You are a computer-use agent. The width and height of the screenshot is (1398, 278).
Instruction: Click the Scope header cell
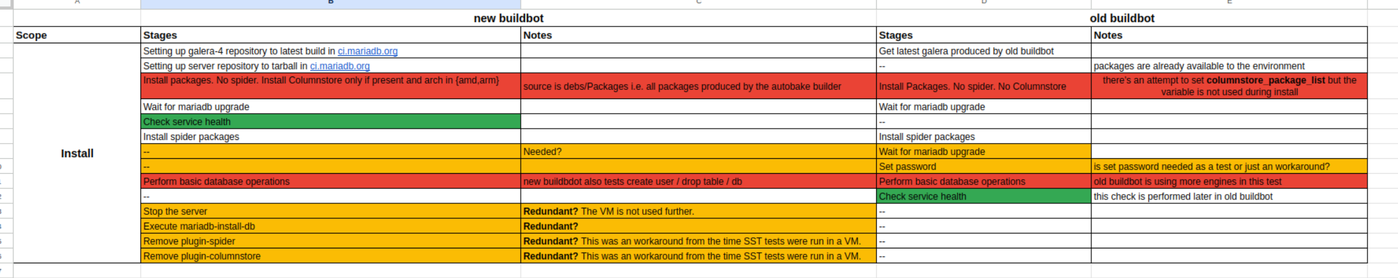point(77,35)
